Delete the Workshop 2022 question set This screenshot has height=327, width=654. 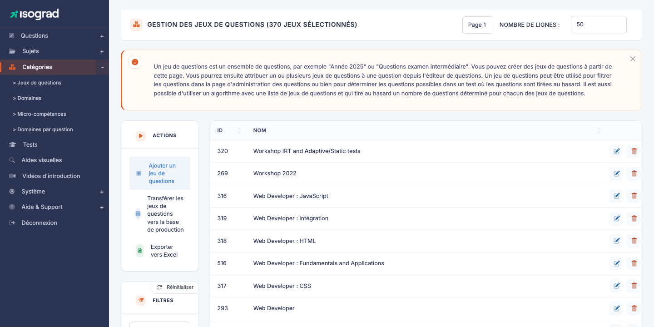point(634,173)
